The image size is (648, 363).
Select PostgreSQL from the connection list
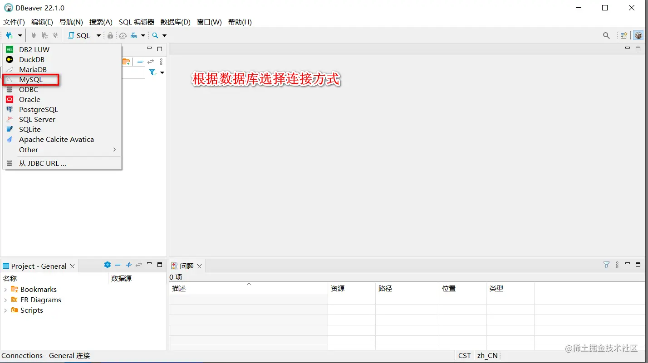click(62, 109)
